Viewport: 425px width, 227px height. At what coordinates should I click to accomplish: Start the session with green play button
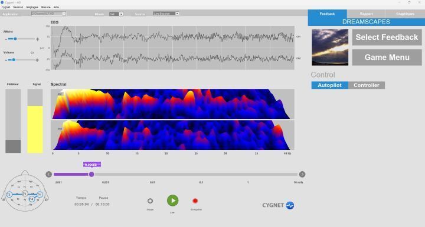coord(172,201)
